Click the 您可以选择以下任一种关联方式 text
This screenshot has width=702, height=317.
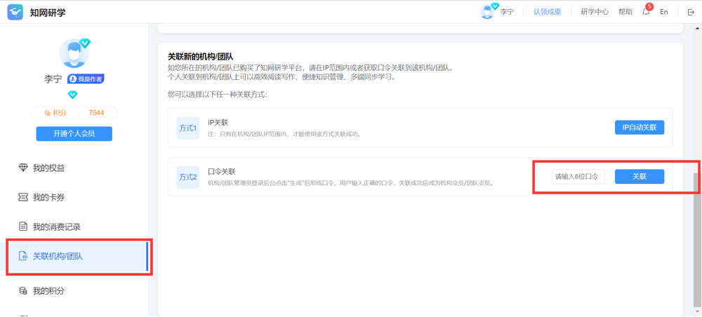coord(218,95)
